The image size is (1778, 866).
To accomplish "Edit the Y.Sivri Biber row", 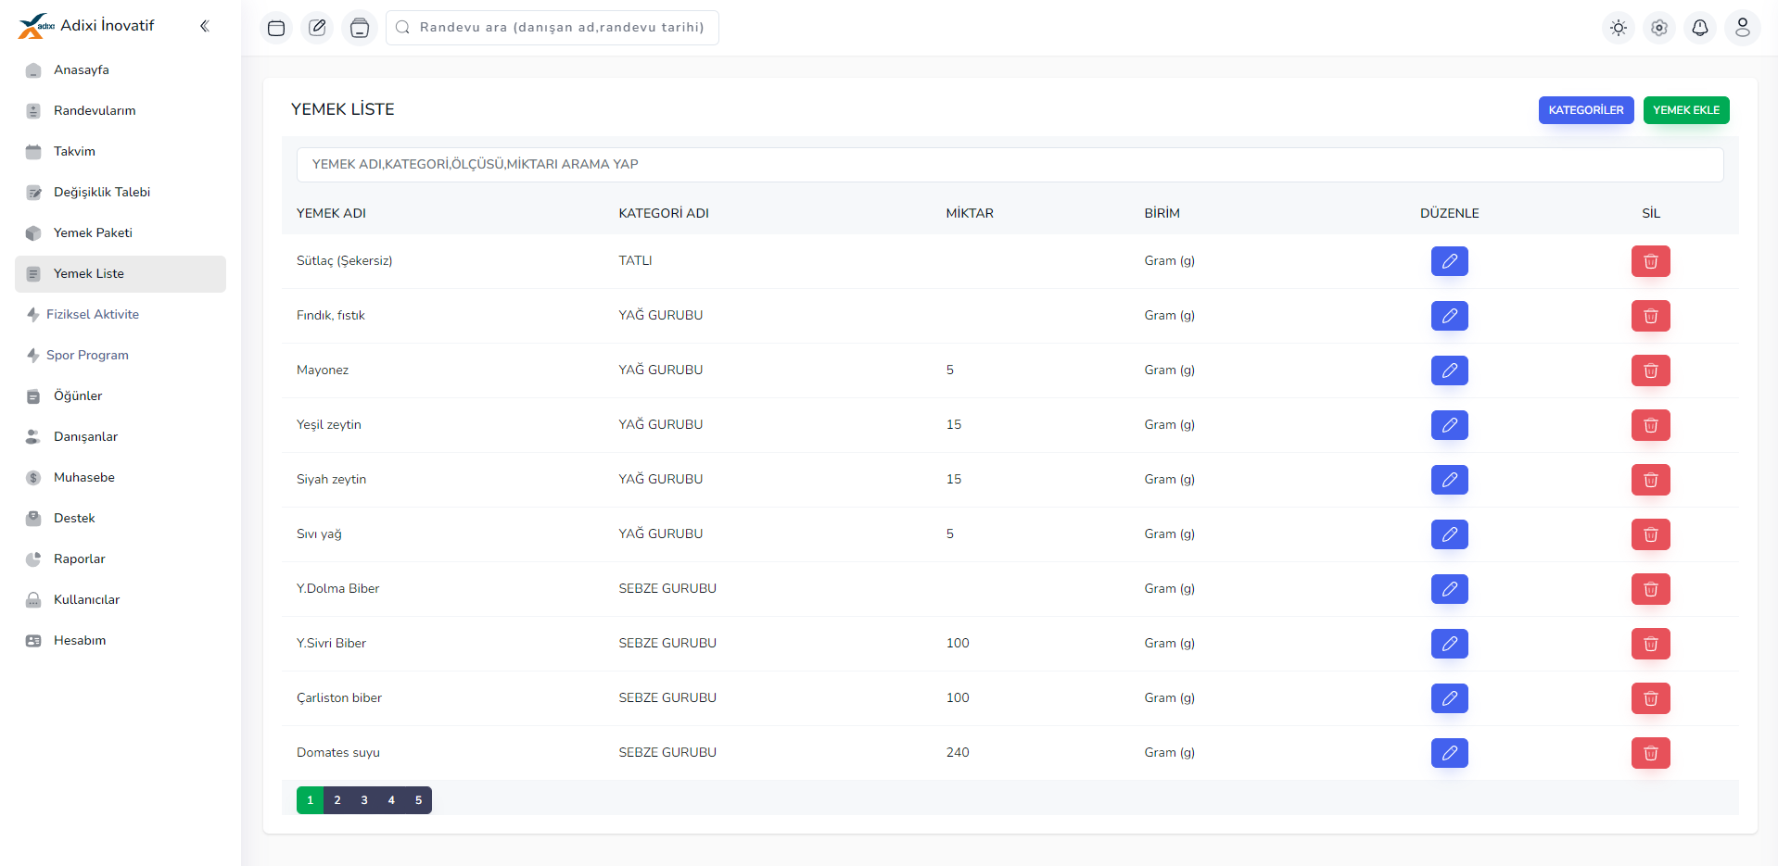I will (x=1450, y=644).
